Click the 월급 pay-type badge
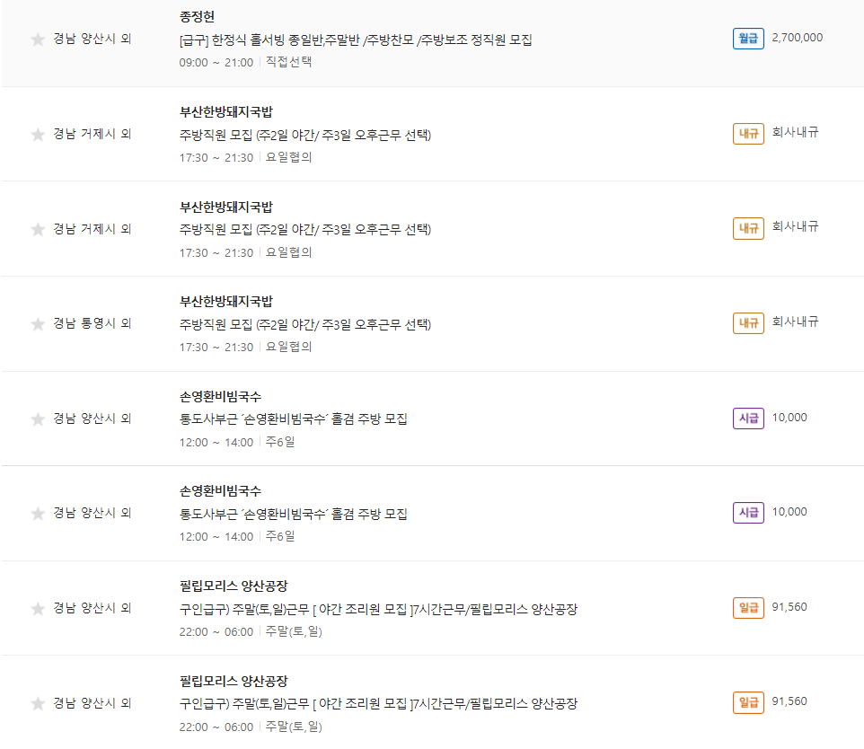 [748, 39]
